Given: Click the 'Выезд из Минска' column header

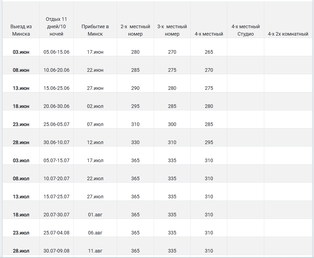Looking at the screenshot, I should [21, 30].
